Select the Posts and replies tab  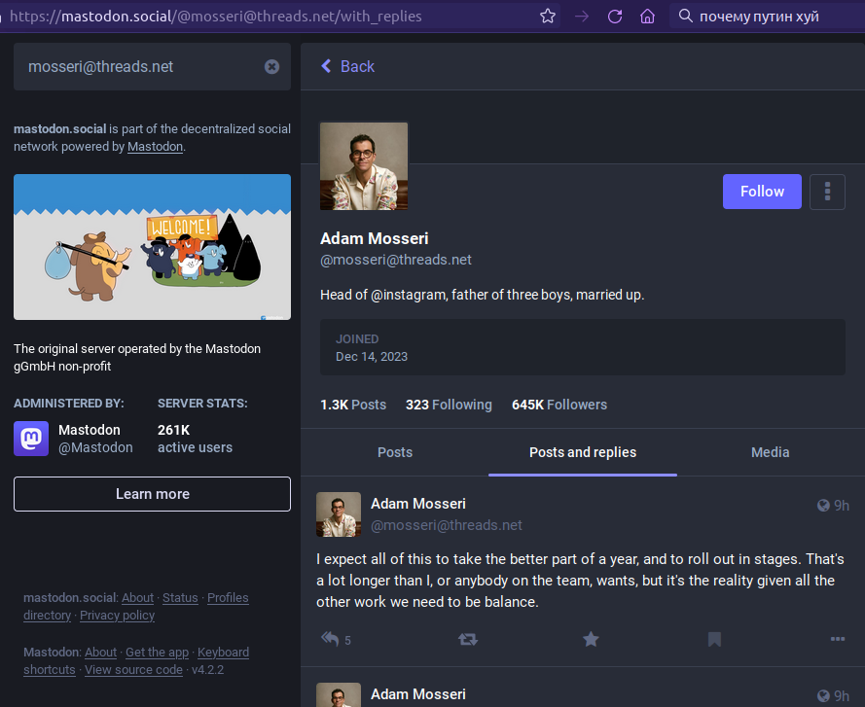[583, 452]
